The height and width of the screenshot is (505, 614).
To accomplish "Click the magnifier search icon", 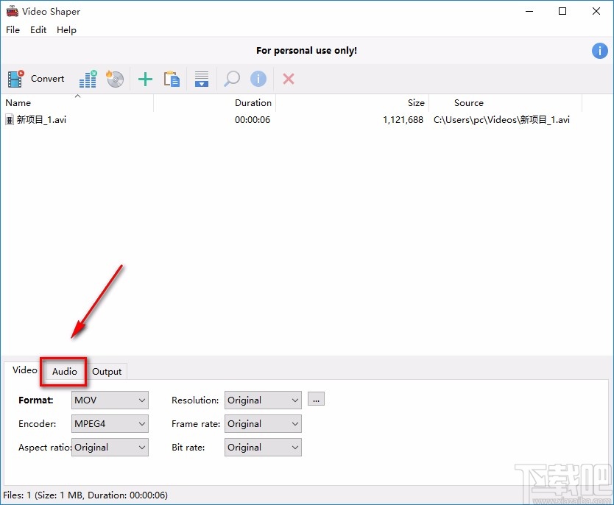I will click(x=231, y=79).
